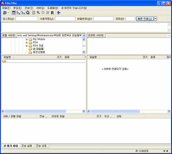
Task: Open the 로컬 사이트 path dropdown
Action: click(x=84, y=35)
